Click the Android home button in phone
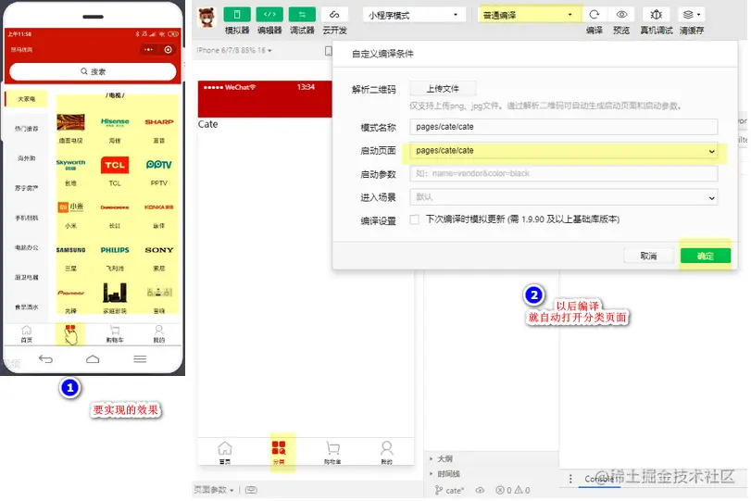 (x=93, y=359)
